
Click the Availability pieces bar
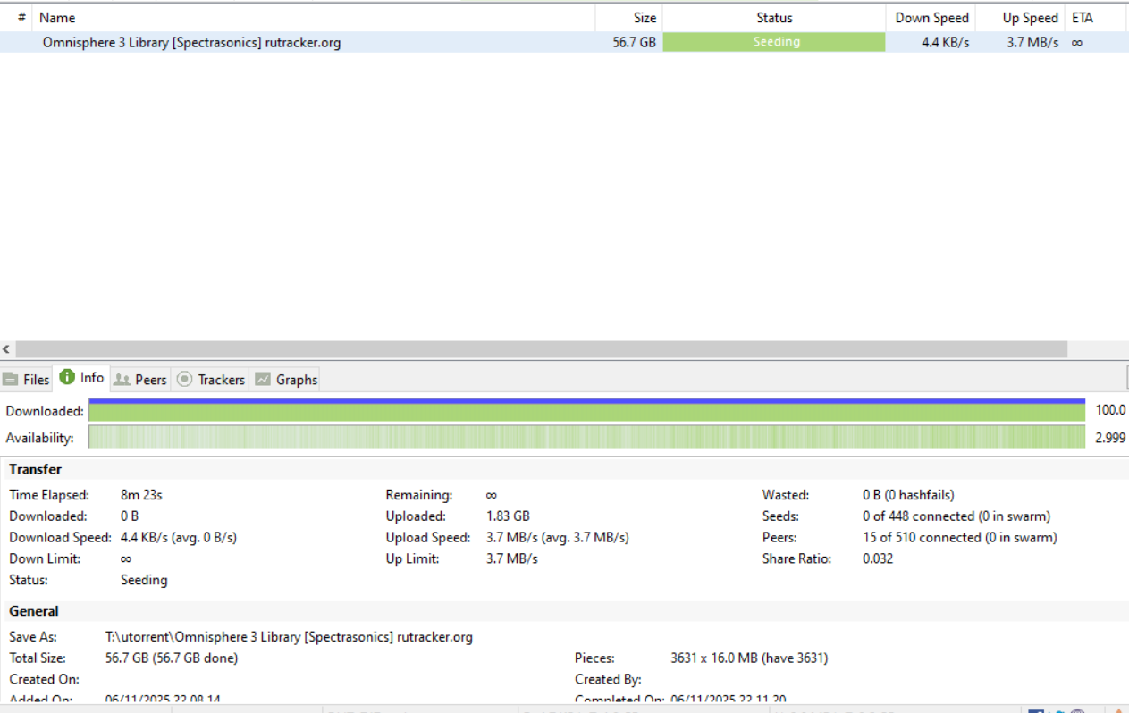point(586,438)
